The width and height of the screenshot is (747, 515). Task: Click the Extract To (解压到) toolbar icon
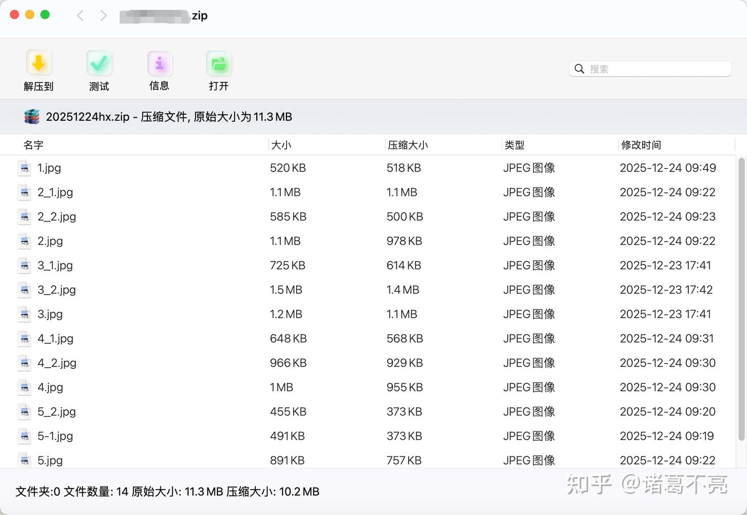pyautogui.click(x=38, y=64)
